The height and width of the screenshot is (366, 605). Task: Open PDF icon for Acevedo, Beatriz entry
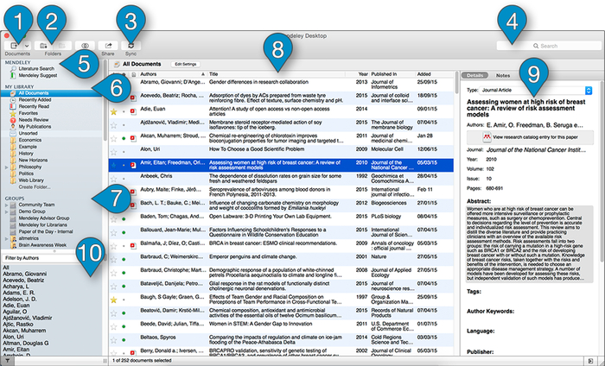click(x=131, y=98)
